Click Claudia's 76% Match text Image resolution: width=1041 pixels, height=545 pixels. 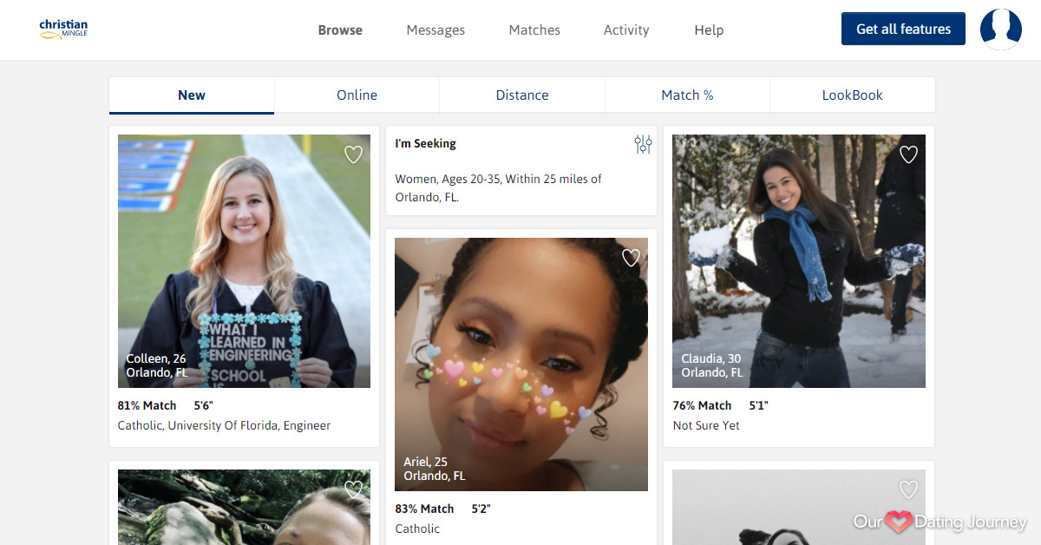pos(702,405)
